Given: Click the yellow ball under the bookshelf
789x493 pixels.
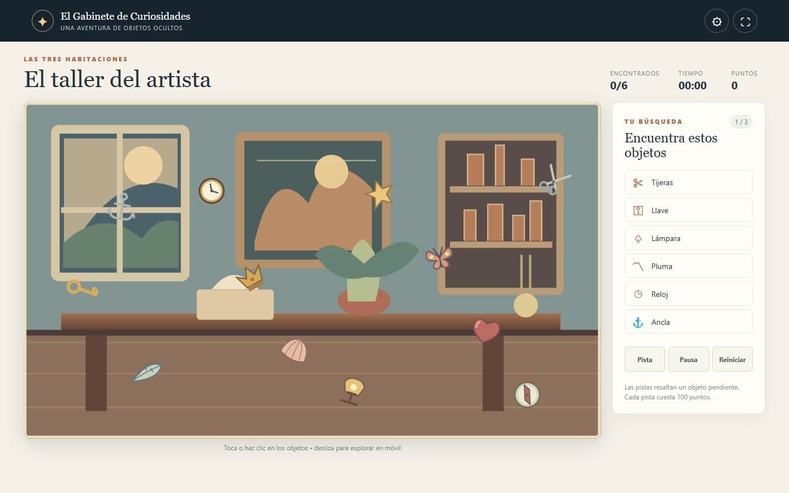Looking at the screenshot, I should tap(525, 305).
